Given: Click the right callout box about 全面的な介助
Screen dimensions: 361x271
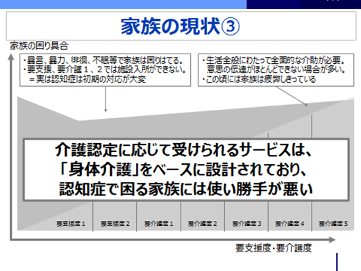Looking at the screenshot, I should point(276,70).
